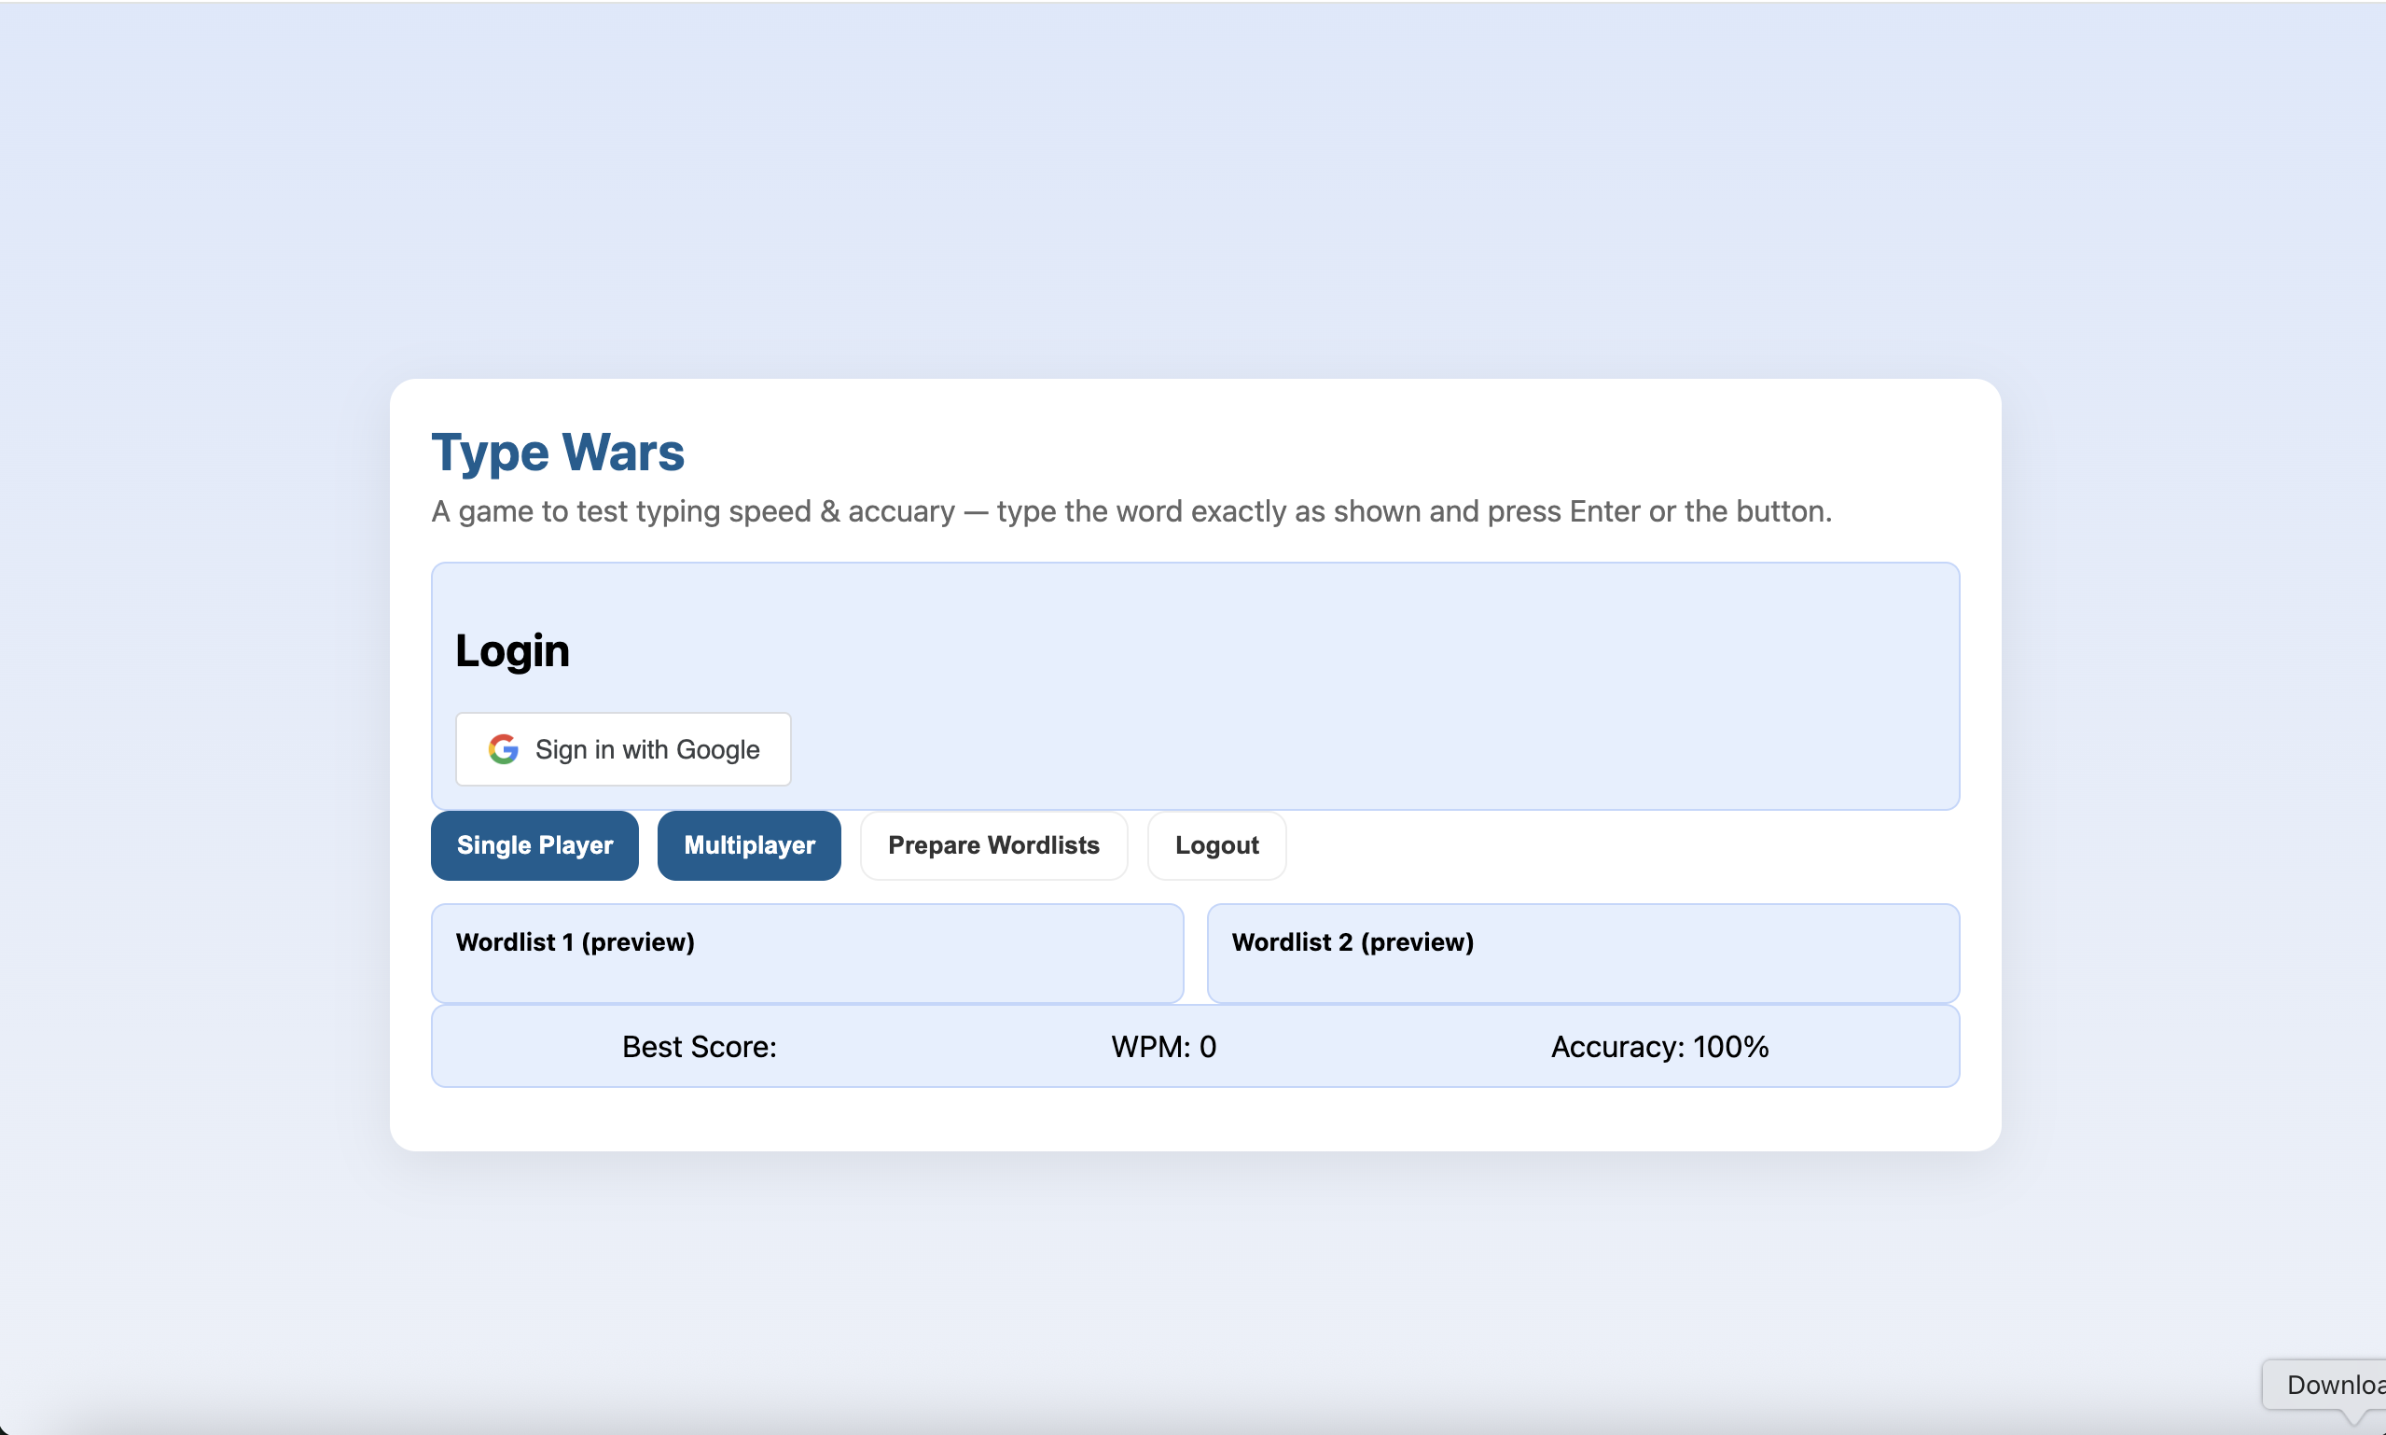Image resolution: width=2386 pixels, height=1435 pixels.
Task: Logout of Type Wars
Action: 1215,844
